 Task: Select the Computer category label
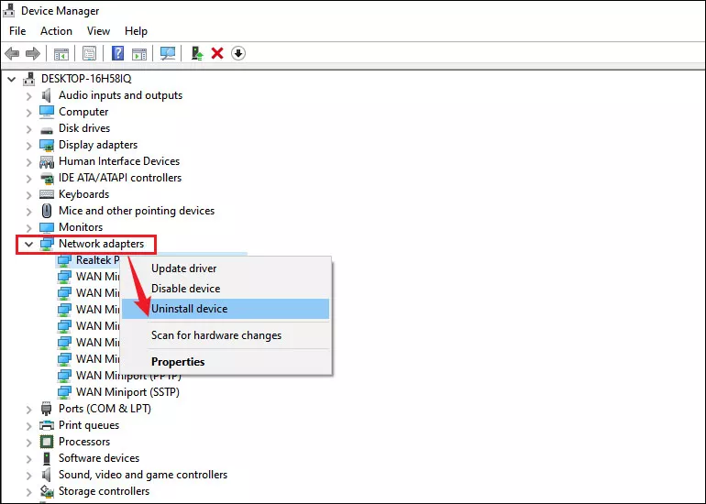coord(83,112)
